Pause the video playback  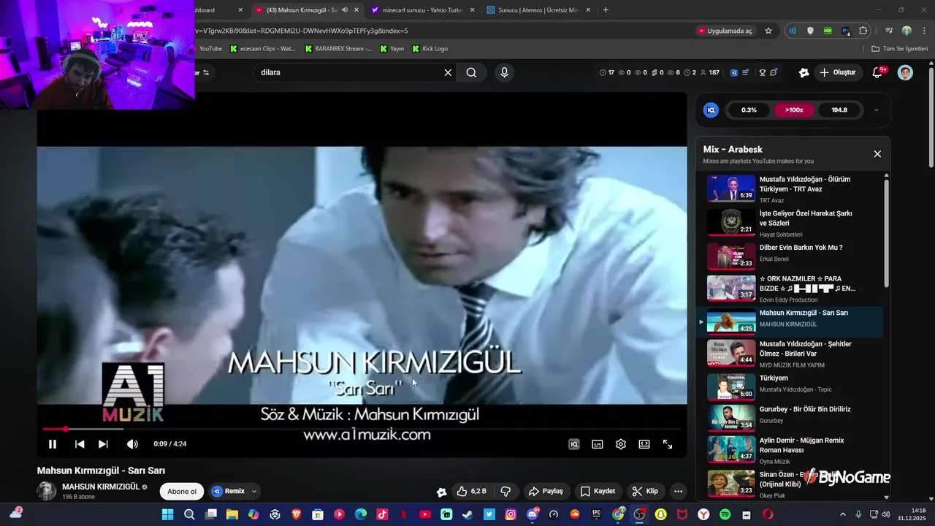[53, 444]
